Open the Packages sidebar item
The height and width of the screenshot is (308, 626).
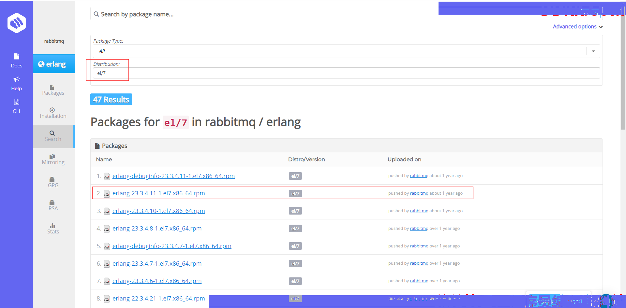[53, 90]
